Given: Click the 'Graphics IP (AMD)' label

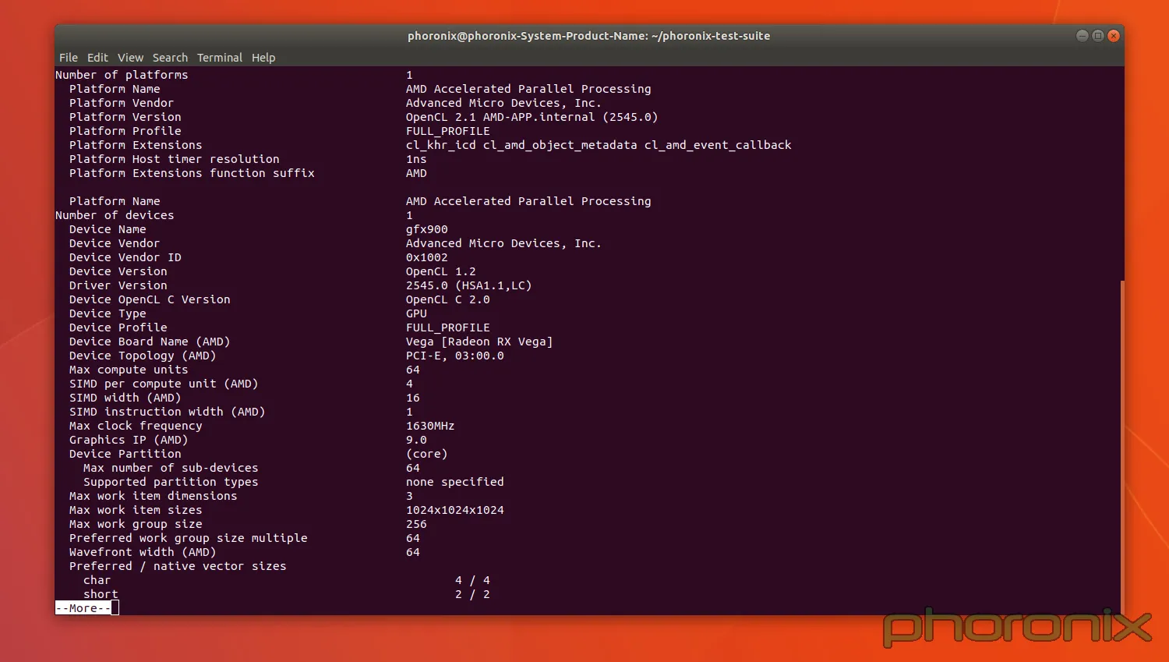Looking at the screenshot, I should [129, 440].
